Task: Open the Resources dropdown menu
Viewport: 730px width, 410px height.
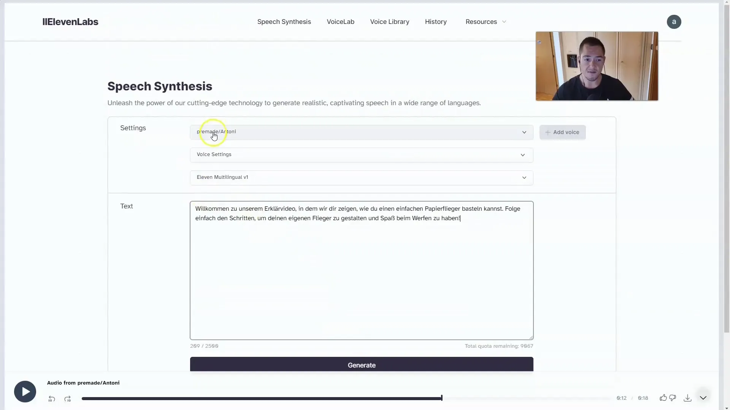Action: click(485, 22)
